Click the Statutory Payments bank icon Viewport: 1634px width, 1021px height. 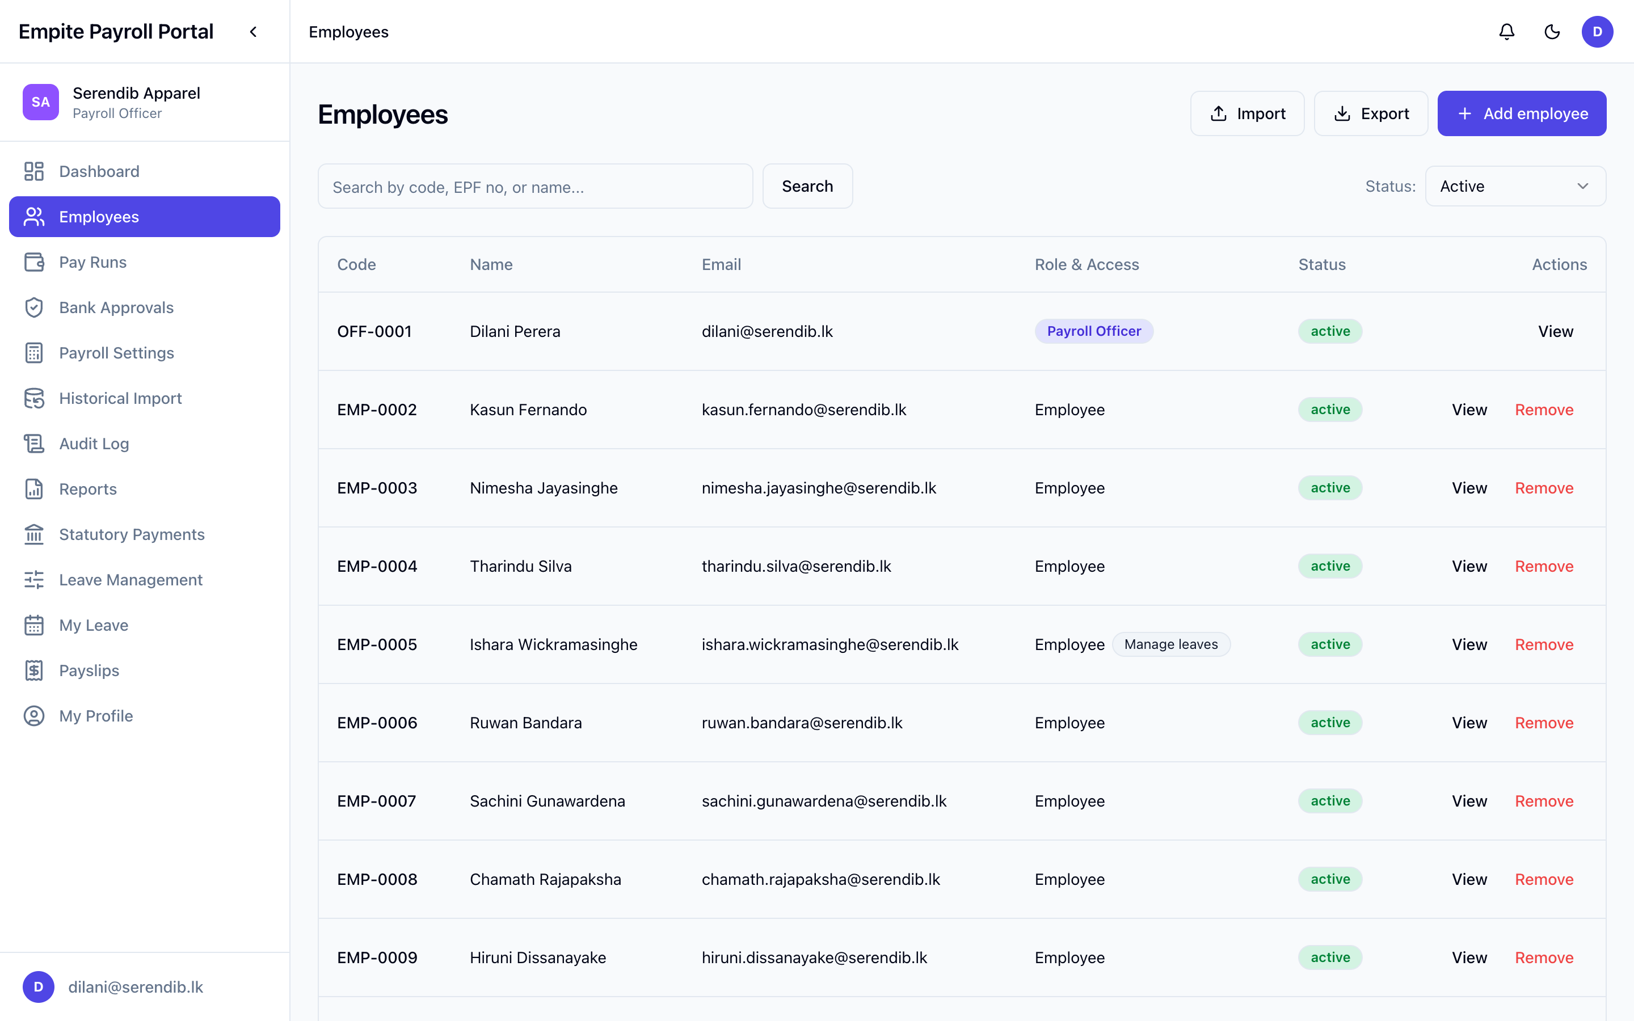tap(34, 534)
